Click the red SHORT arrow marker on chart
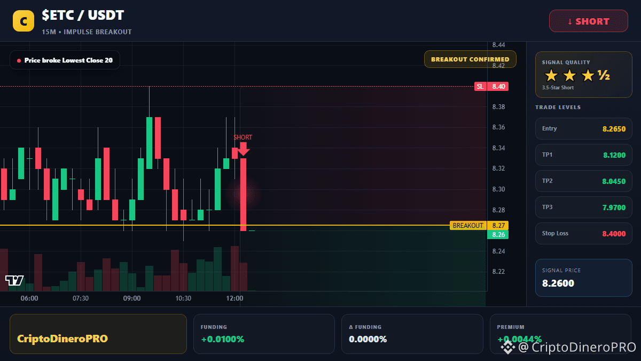 (x=243, y=149)
